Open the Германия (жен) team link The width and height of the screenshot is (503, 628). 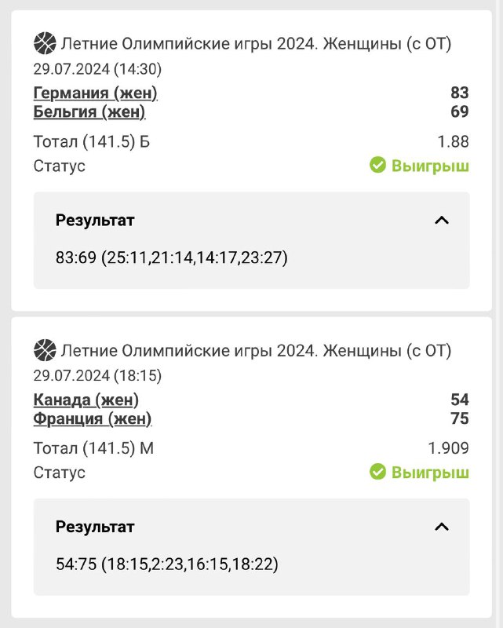click(95, 93)
